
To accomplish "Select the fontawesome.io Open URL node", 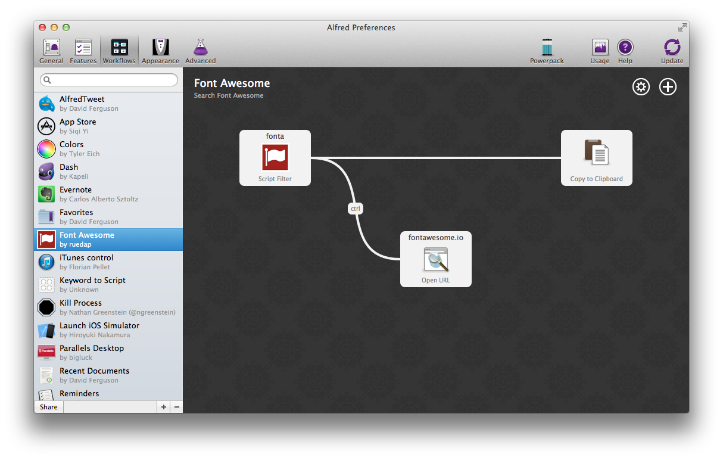I will 435,259.
